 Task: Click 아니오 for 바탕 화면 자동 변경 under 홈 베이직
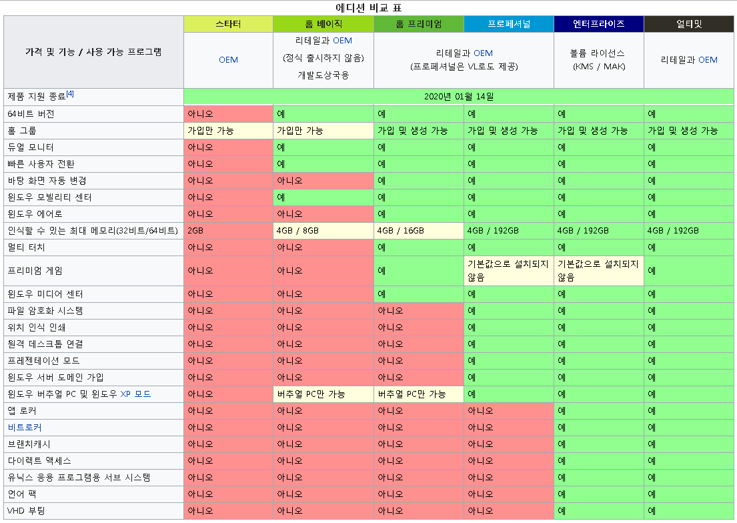pos(323,181)
